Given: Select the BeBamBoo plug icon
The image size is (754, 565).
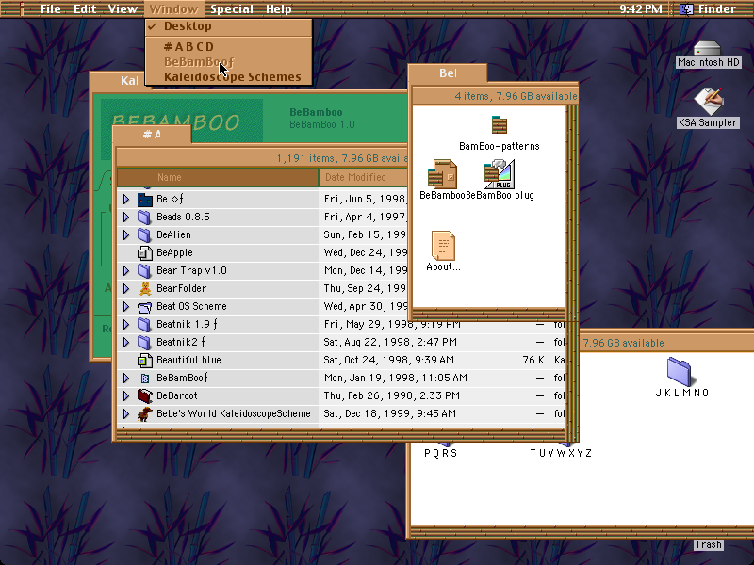Looking at the screenshot, I should click(500, 174).
